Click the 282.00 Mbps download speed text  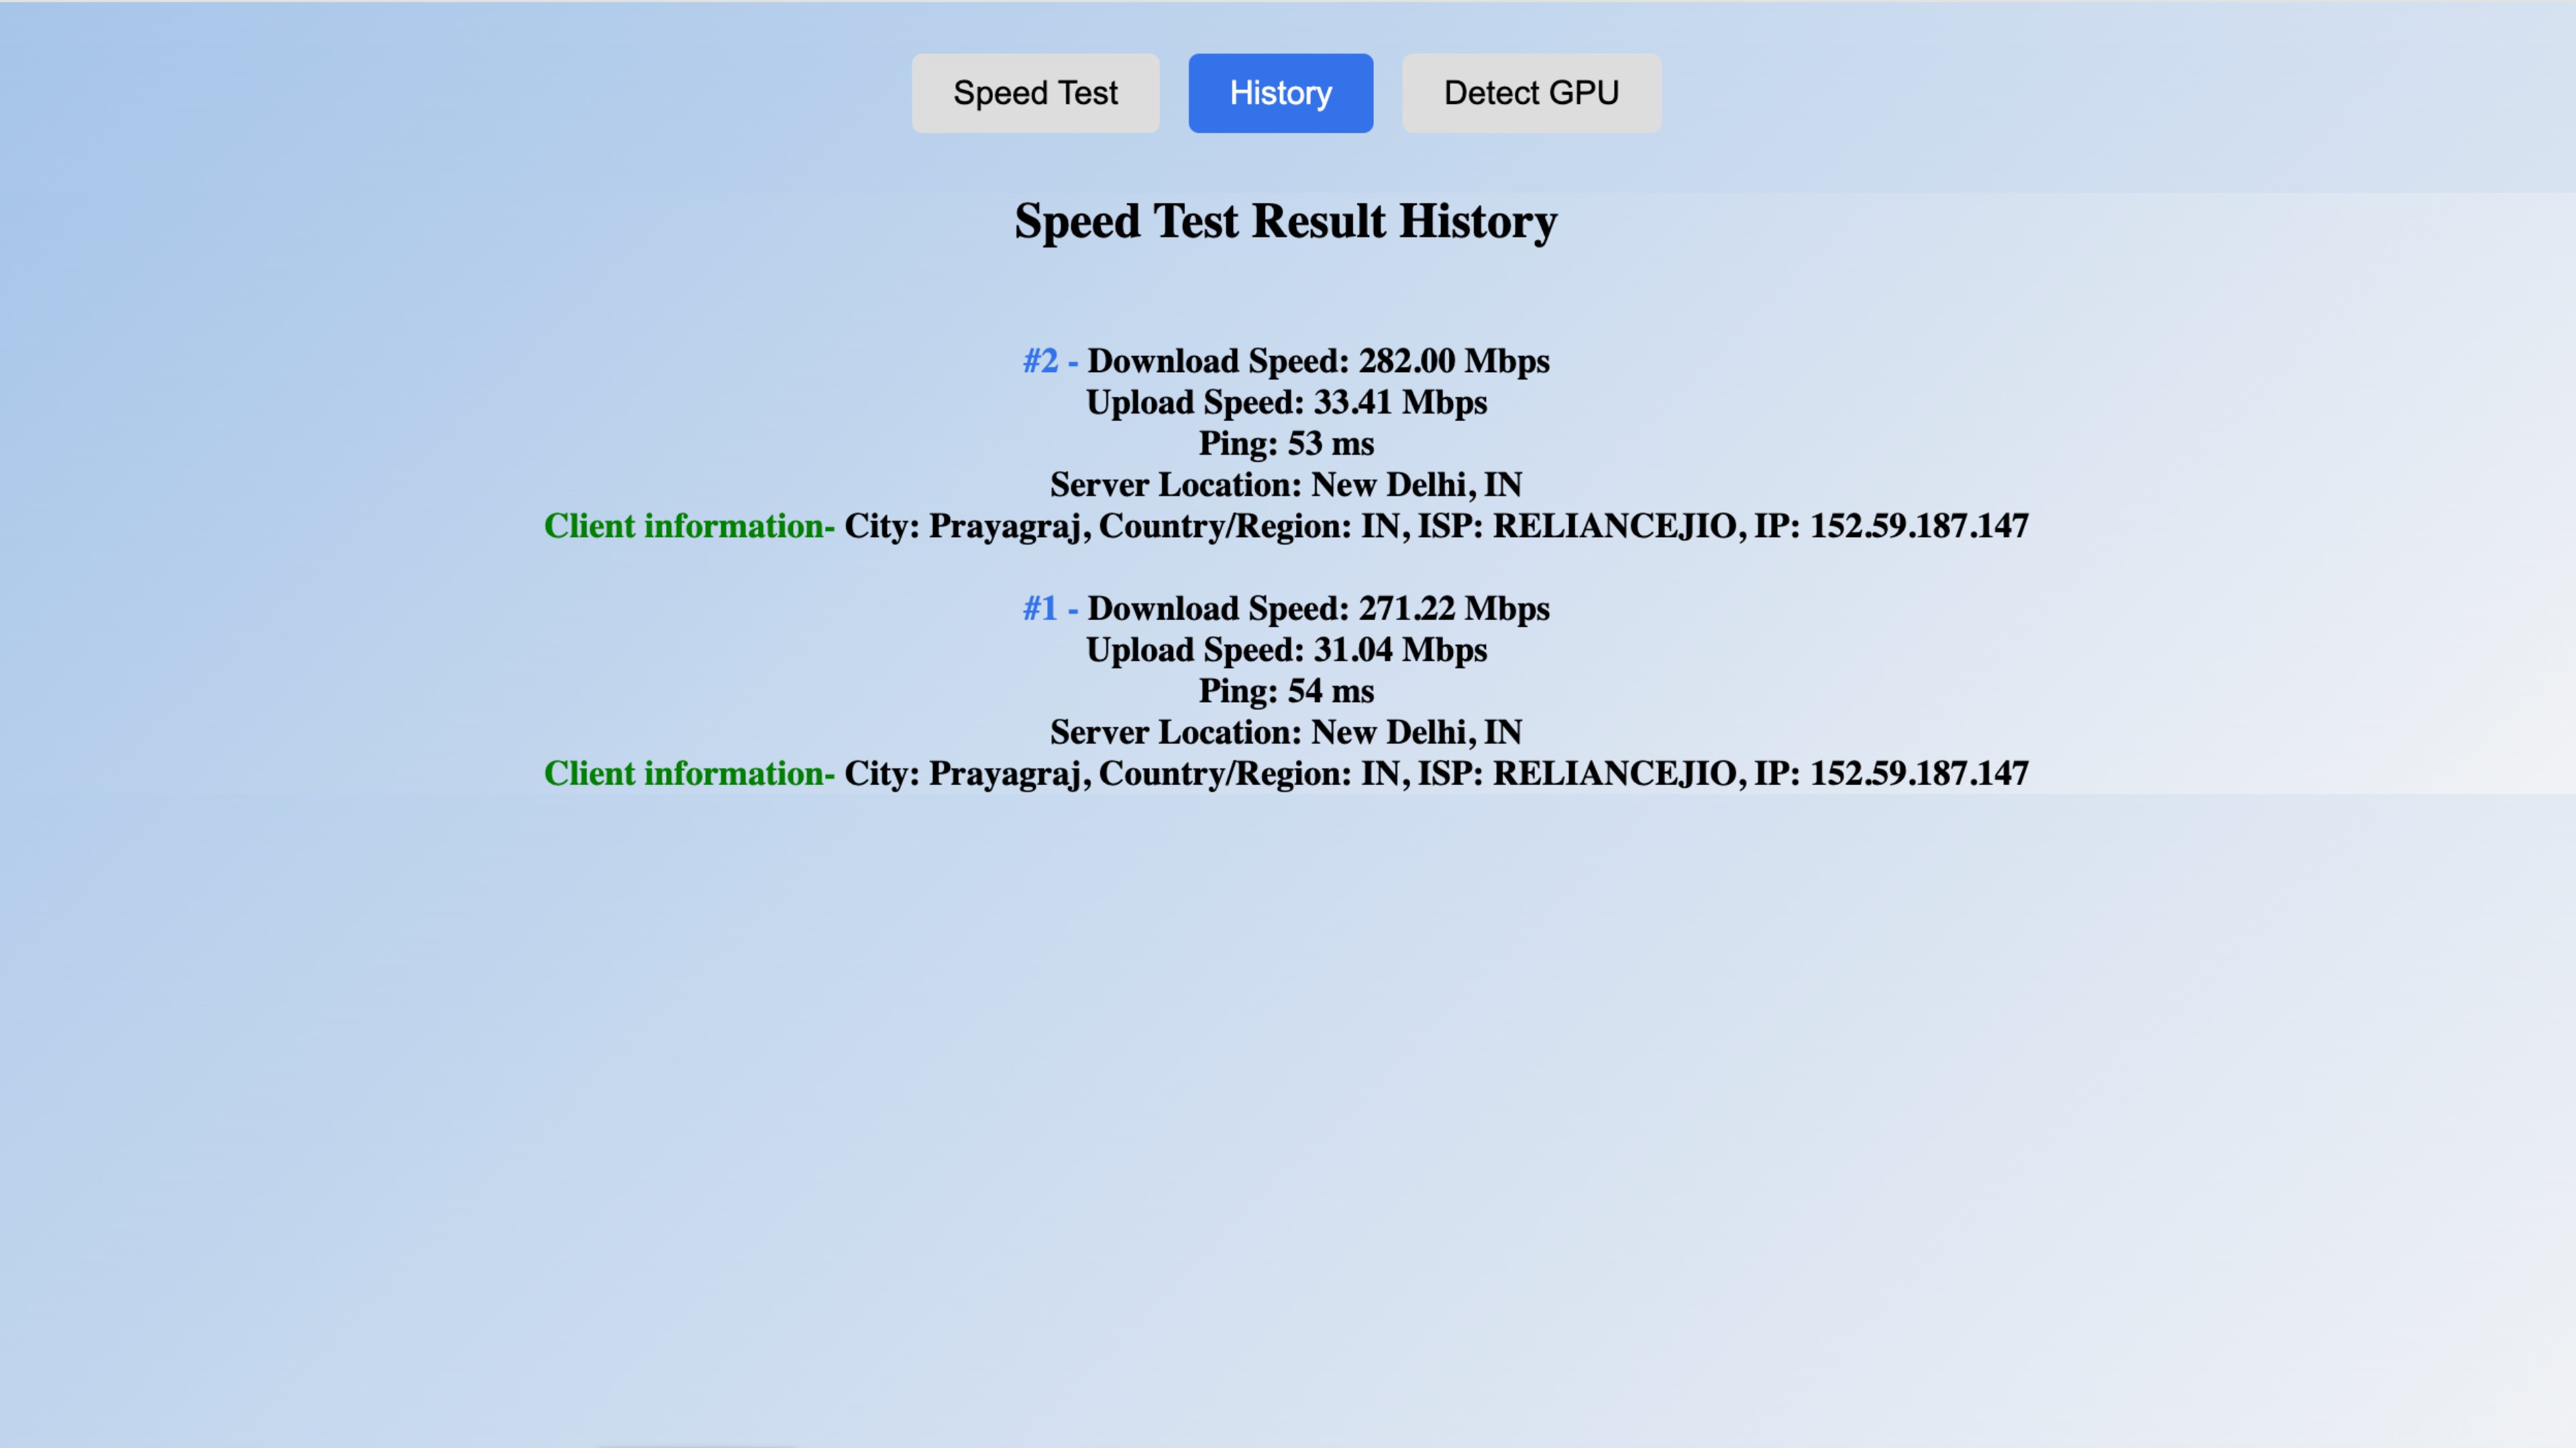[x=1453, y=361]
